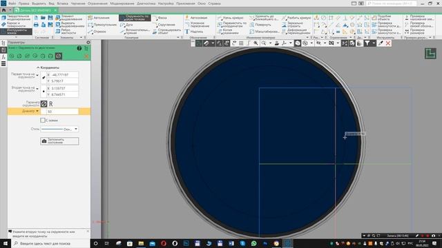This screenshot has width=442, height=248.
Task: Choose the Повернуть command
Action: [260, 25]
